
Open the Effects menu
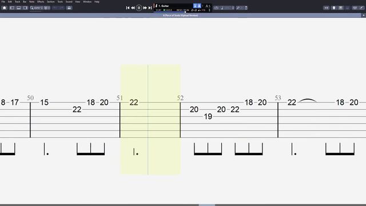tap(41, 2)
